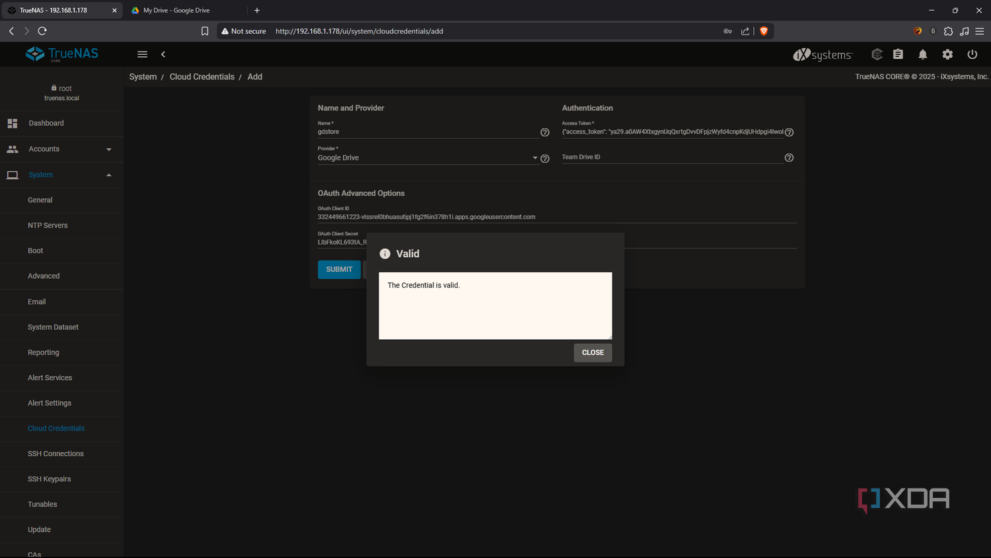991x558 pixels.
Task: Open Advanced in sidebar
Action: tap(44, 276)
